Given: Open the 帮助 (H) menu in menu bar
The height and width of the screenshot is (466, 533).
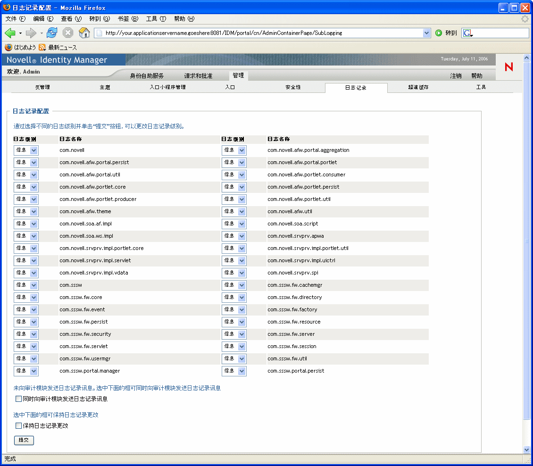Looking at the screenshot, I should coord(184,19).
